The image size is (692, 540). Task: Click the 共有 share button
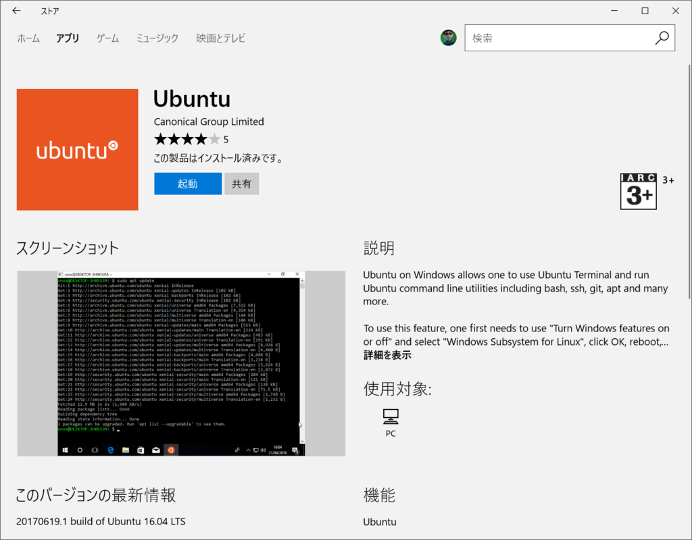click(x=241, y=184)
